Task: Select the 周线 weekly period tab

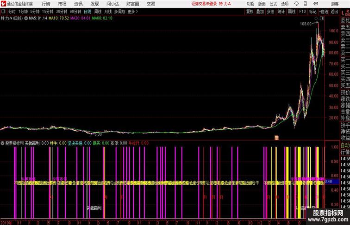Action: click(x=98, y=12)
